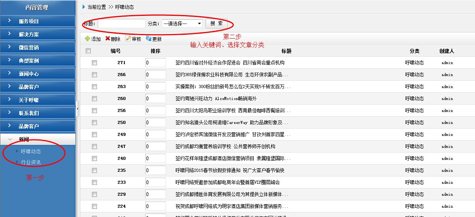Click the chevron icon beside 服务项目
Image resolution: width=475 pixels, height=217 pixels.
[x=10, y=21]
